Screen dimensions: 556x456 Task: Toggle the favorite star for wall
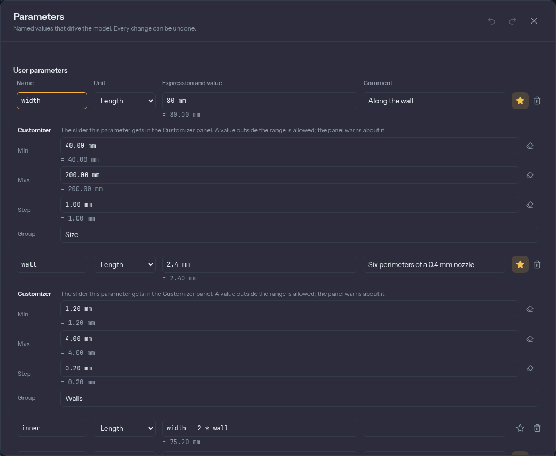[x=520, y=264]
